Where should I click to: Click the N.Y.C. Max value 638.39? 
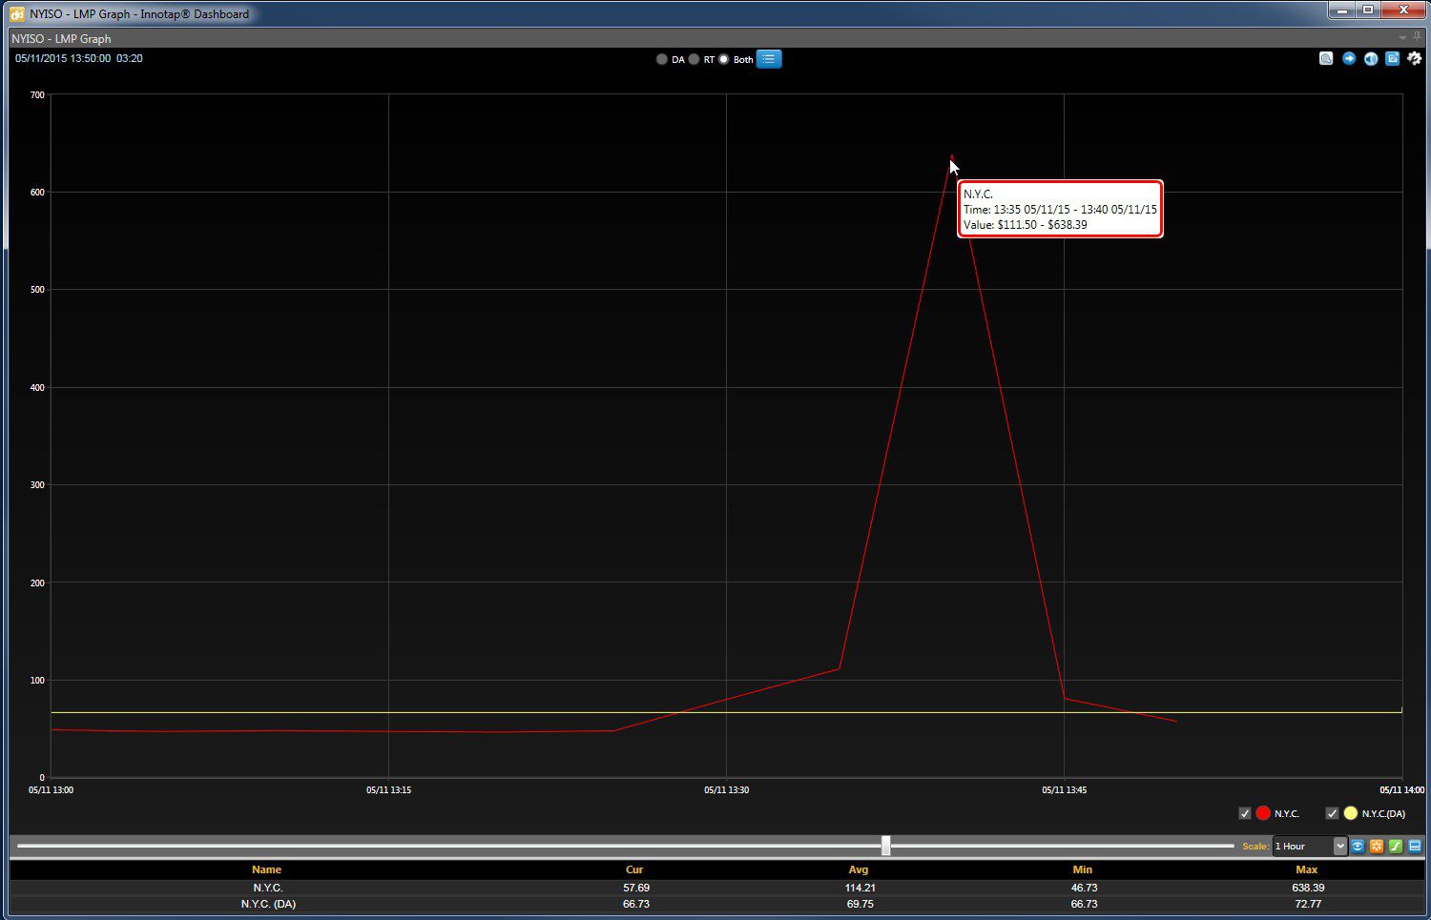coord(1308,888)
